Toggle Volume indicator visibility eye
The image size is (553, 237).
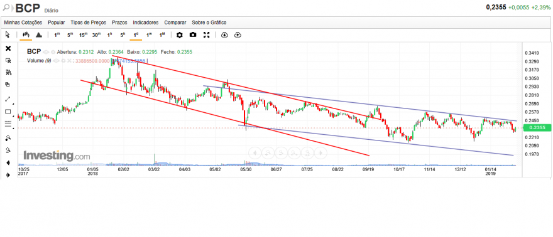pos(57,61)
